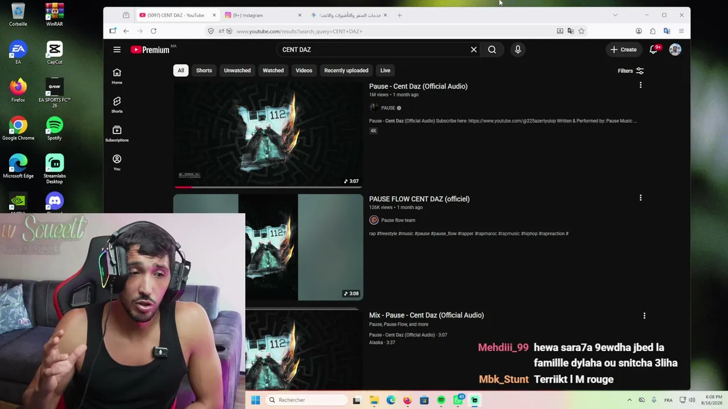Go to the YouTube Premium home logo
Viewport: 728px width, 409px height.
(150, 49)
